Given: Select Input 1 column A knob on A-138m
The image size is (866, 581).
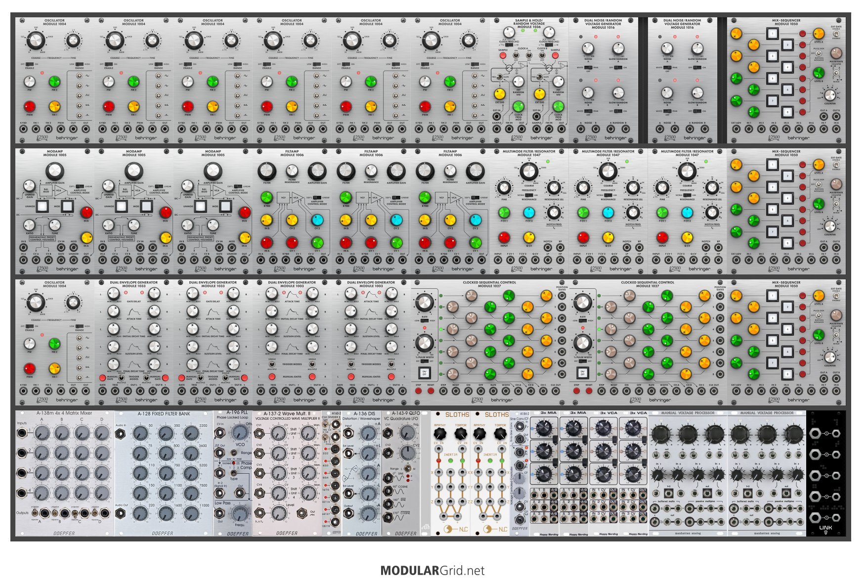Looking at the screenshot, I should tap(42, 434).
